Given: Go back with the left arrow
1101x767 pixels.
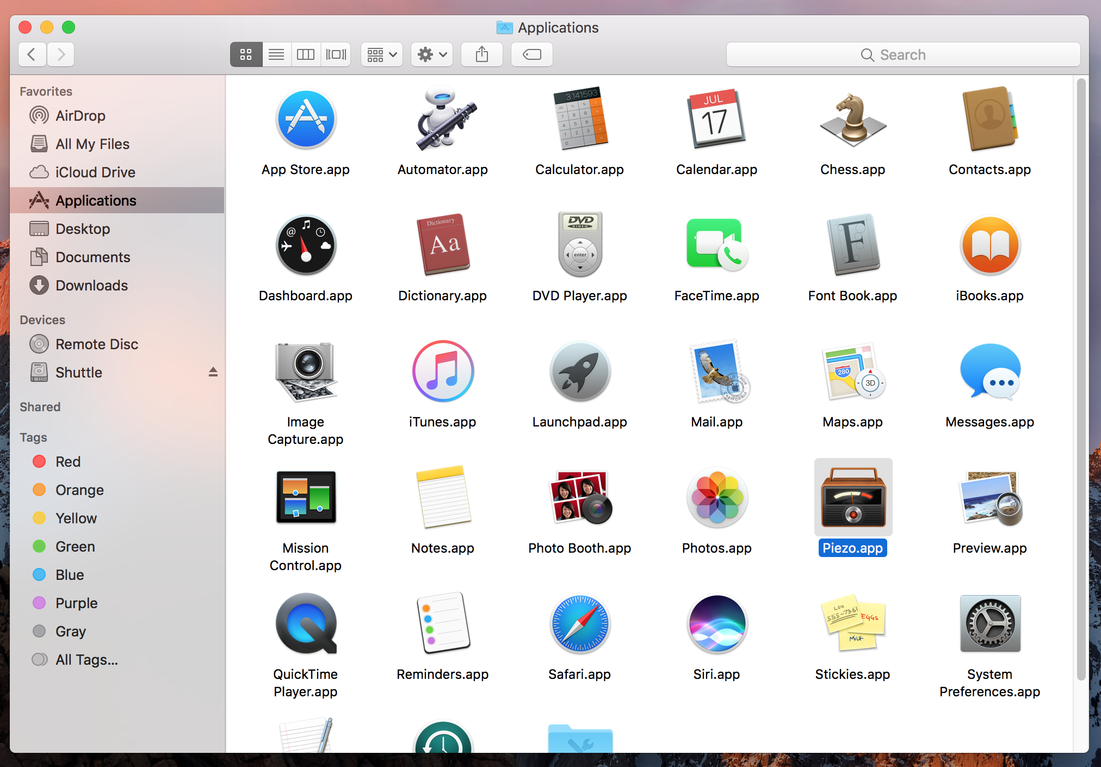Looking at the screenshot, I should 32,54.
